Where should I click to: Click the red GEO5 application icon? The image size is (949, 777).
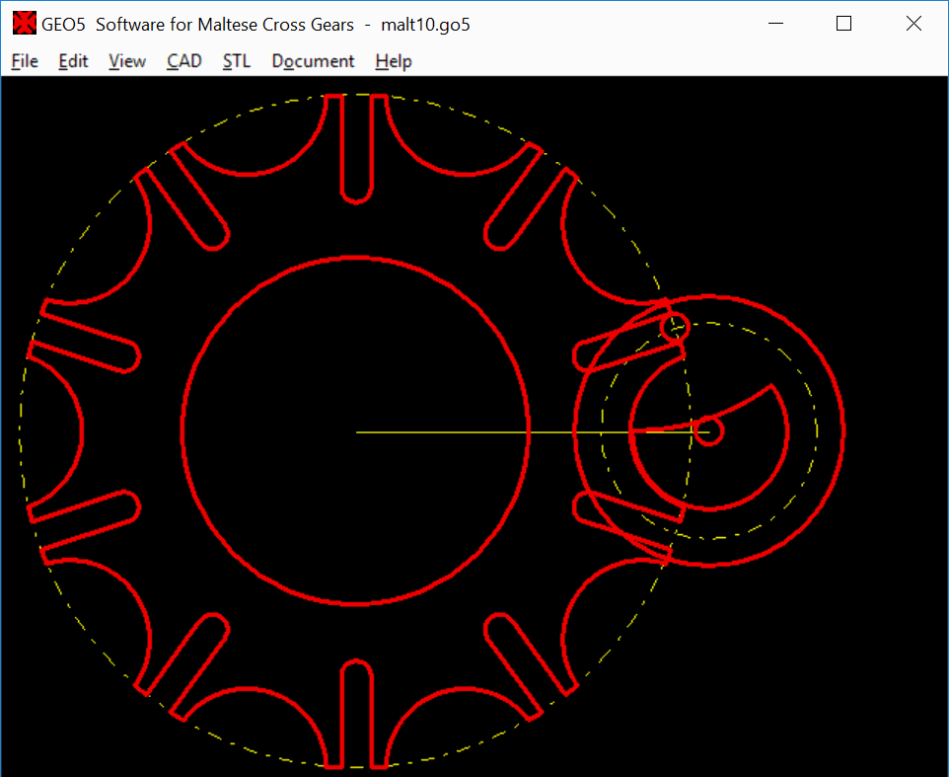point(24,24)
